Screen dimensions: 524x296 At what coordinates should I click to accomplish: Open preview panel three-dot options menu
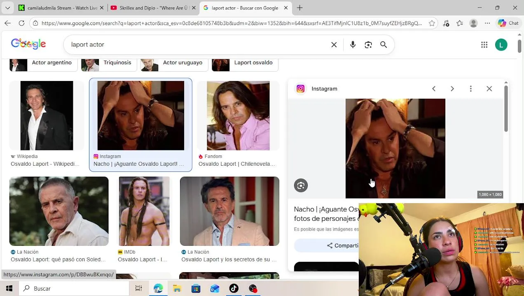[x=471, y=89]
